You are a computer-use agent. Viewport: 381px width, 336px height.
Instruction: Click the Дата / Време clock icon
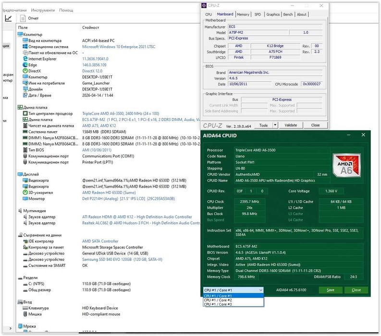click(25, 95)
